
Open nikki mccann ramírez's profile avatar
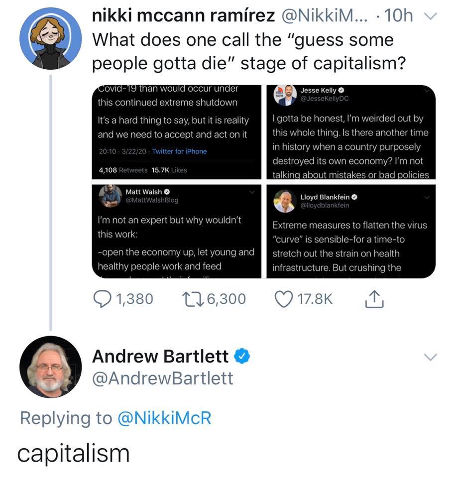click(x=50, y=38)
